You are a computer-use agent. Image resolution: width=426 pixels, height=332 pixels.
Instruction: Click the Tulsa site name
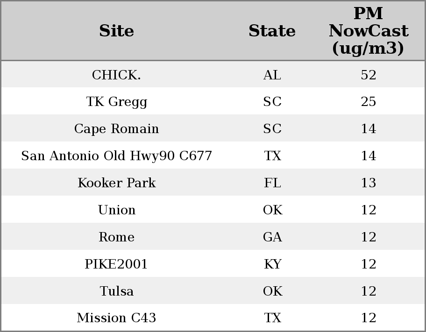116,291
